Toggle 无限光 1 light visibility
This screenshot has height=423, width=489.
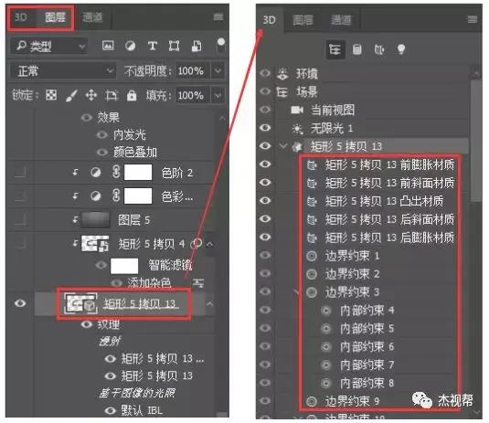265,128
